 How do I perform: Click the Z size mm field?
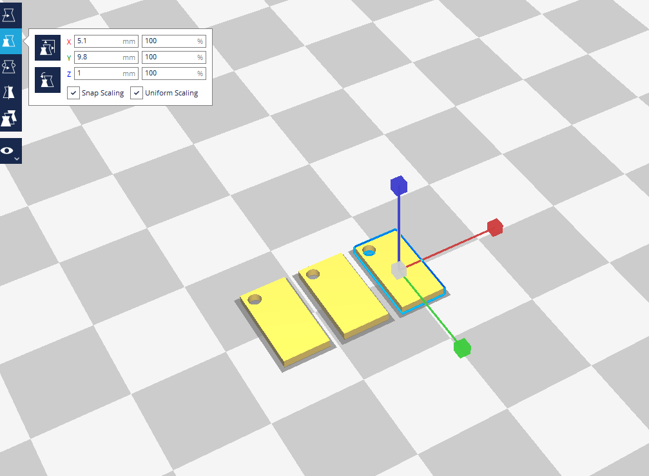pos(106,74)
